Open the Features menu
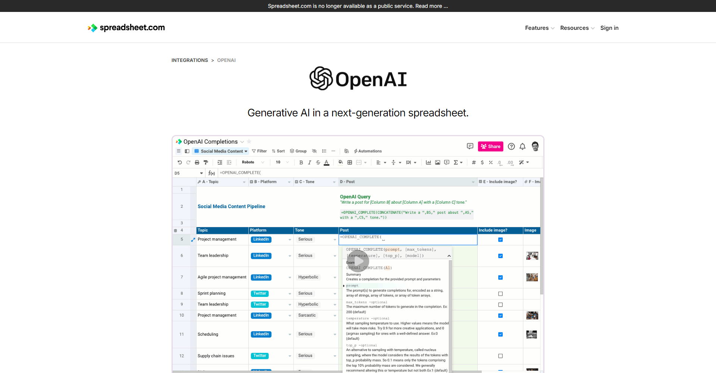 click(537, 28)
